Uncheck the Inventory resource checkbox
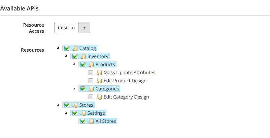This screenshot has width=270, height=138. coord(75,56)
